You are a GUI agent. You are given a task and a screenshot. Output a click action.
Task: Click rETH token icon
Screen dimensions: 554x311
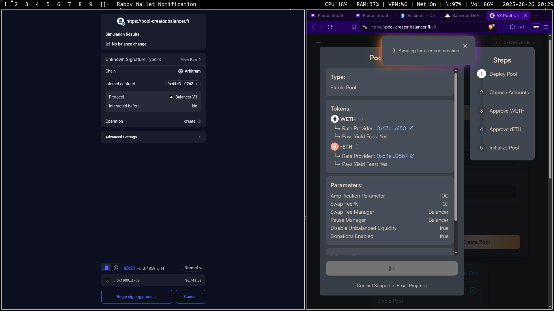point(335,147)
